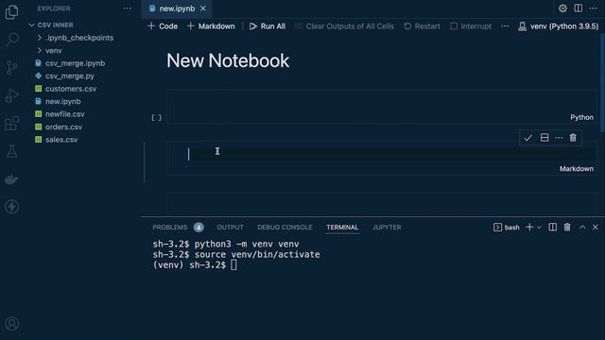Switch to the DEBUG CONSOLE tab

tap(285, 228)
